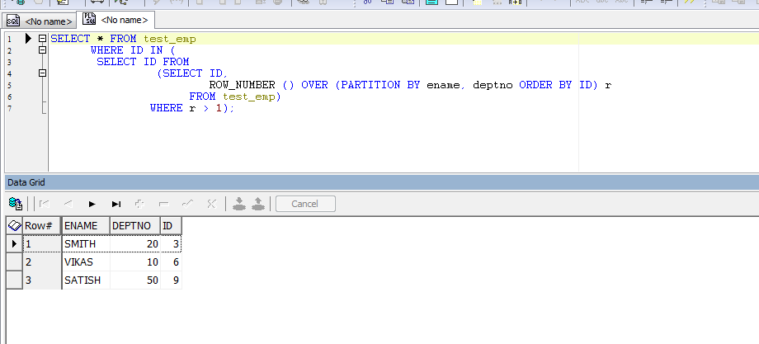759x344 pixels.
Task: Open the data grid options icon
Action: (15, 203)
